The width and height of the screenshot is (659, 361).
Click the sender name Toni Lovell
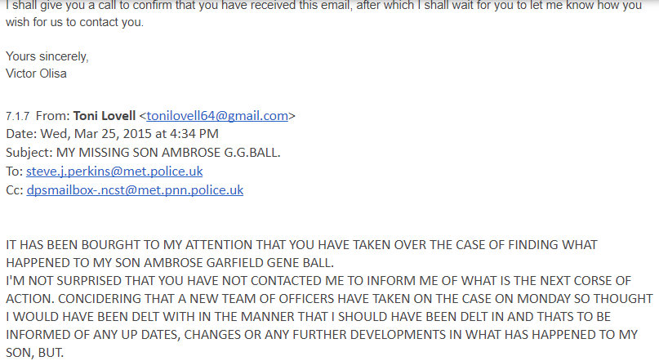(105, 116)
